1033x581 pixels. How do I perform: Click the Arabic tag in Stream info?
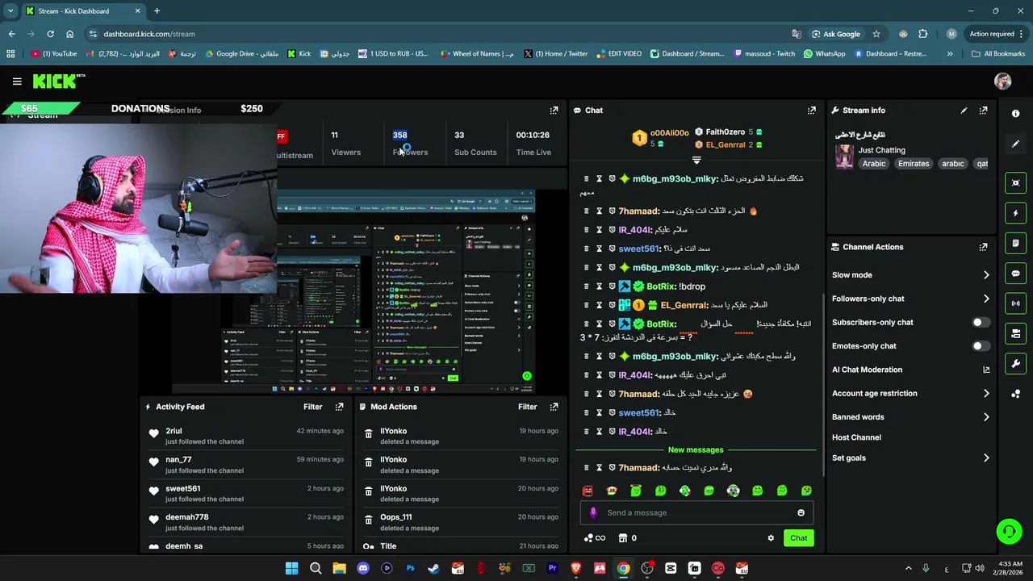click(x=873, y=164)
